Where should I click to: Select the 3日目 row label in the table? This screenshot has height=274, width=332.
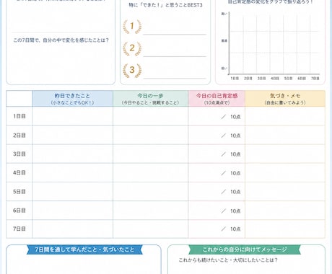19,154
